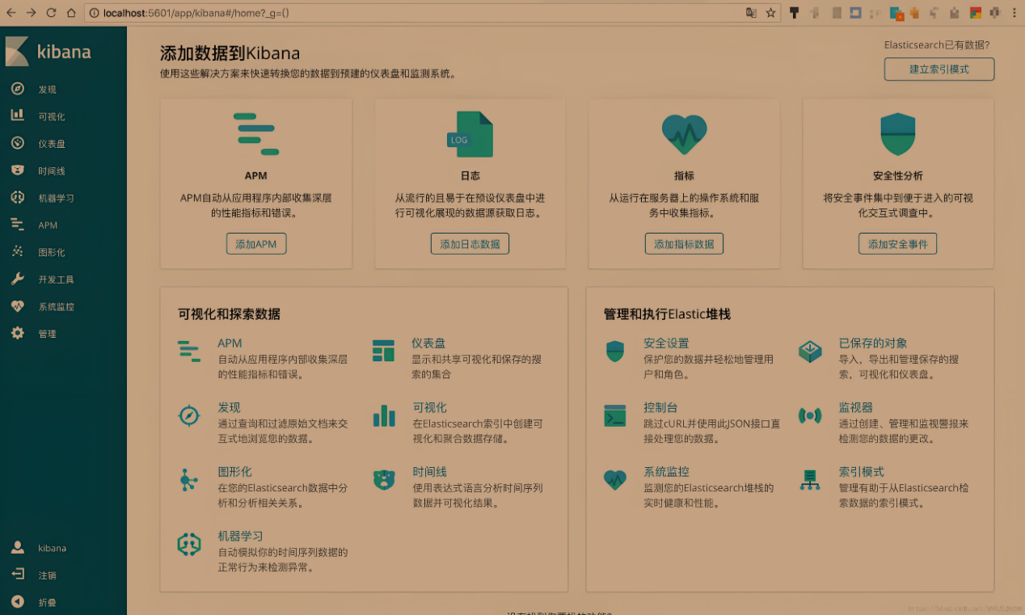Viewport: 1025px width, 615px height.
Task: Open the 时间线 link in explore panel
Action: pyautogui.click(x=429, y=472)
